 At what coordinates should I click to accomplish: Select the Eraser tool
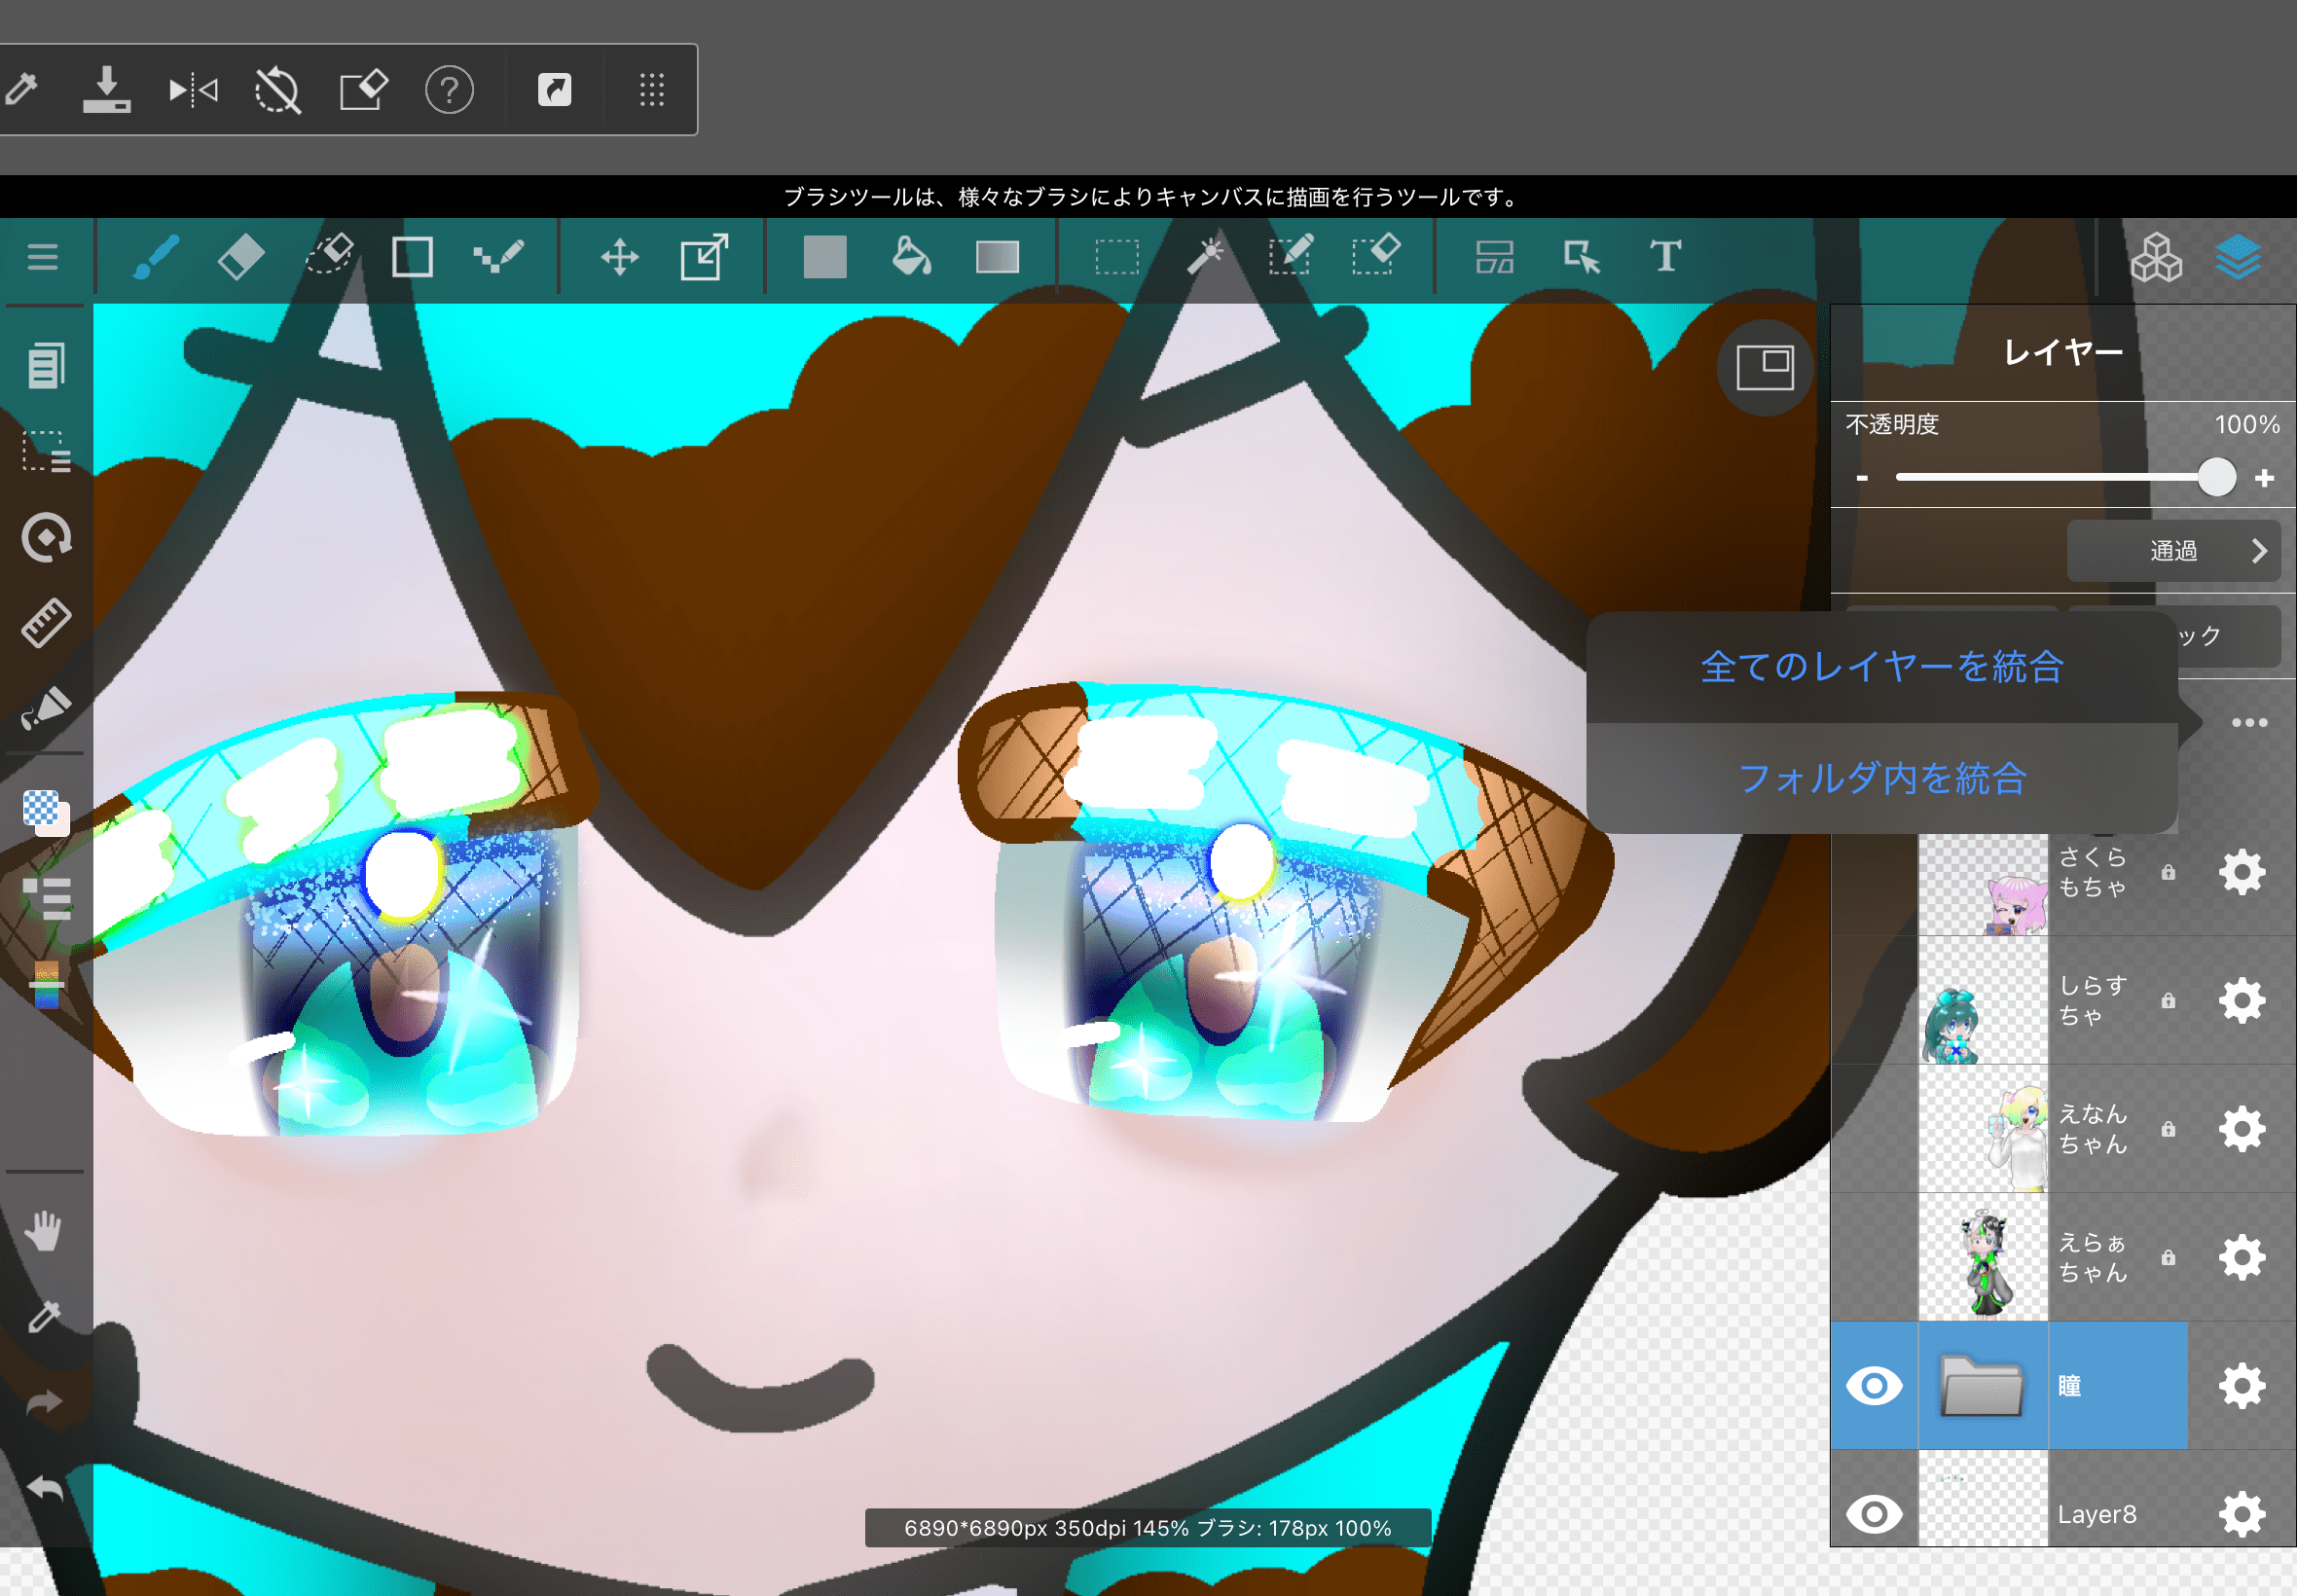(241, 257)
